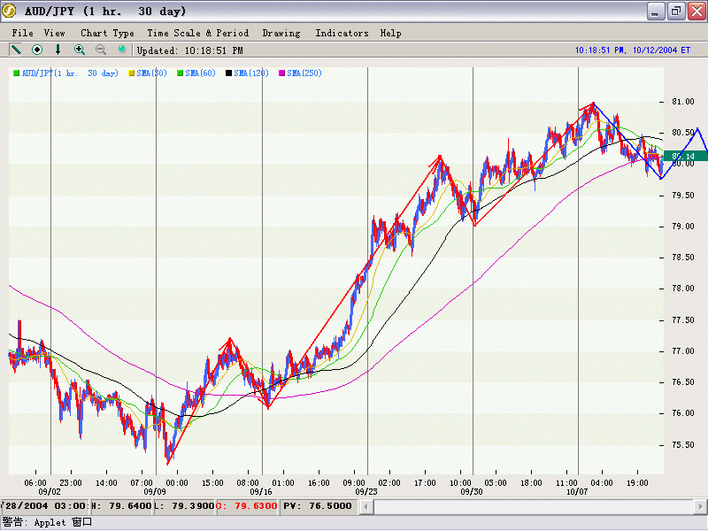Click the crosshair target tool icon
708x531 pixels.
pos(37,50)
